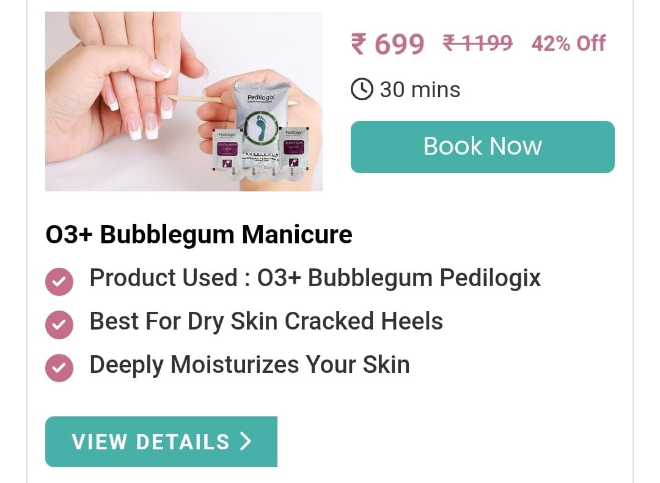Click the chevron arrow beside View Details
The height and width of the screenshot is (483, 660).
pyautogui.click(x=246, y=441)
